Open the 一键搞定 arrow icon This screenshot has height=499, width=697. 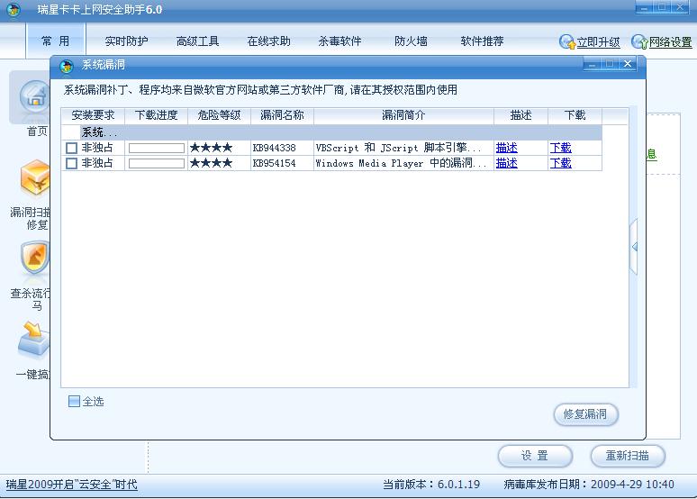click(34, 340)
